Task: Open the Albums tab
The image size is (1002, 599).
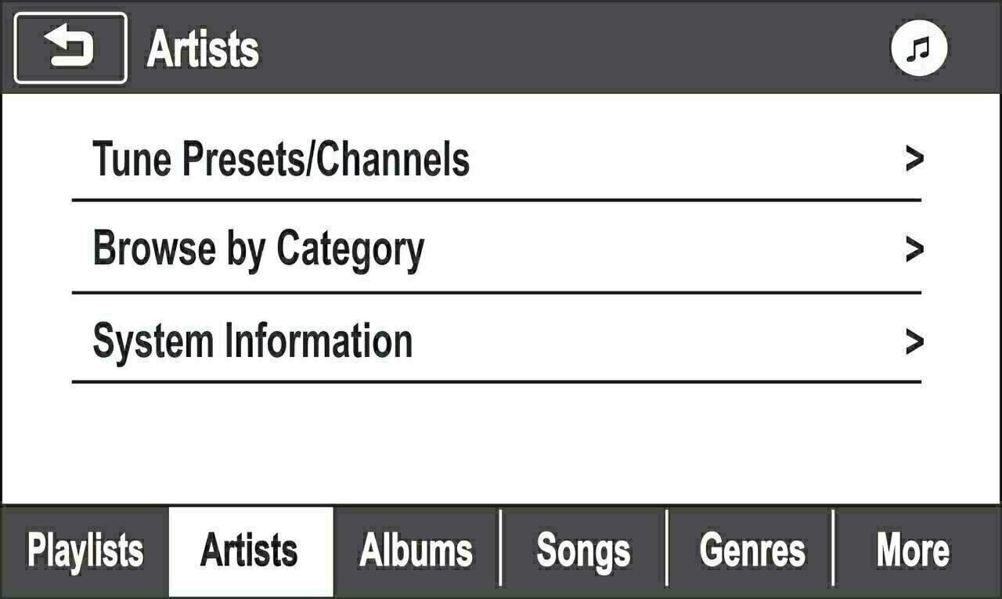Action: (414, 550)
